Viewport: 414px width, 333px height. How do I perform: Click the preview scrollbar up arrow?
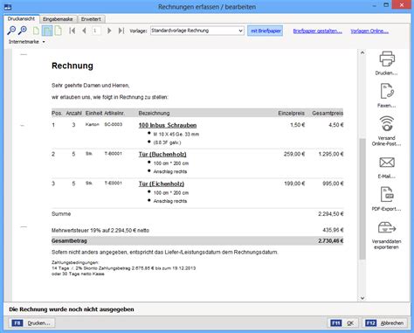(x=362, y=52)
